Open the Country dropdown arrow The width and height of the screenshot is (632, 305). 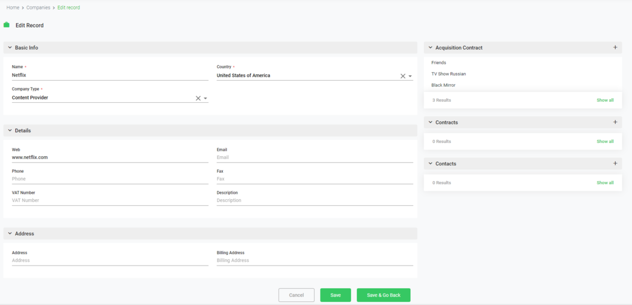tap(410, 77)
